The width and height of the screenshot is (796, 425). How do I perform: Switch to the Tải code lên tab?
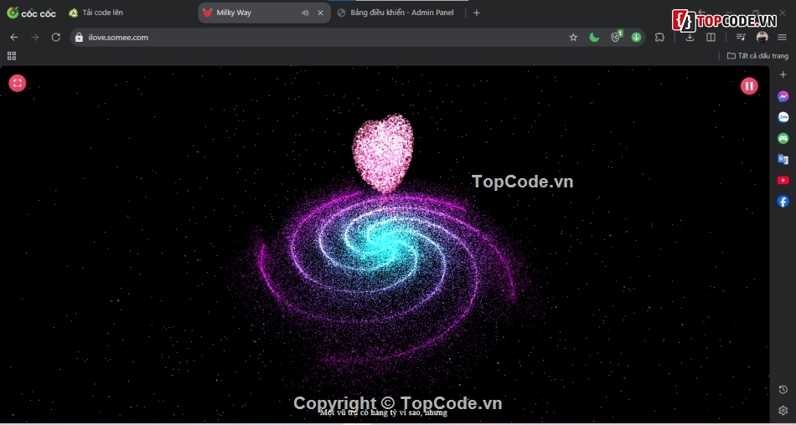pyautogui.click(x=96, y=13)
